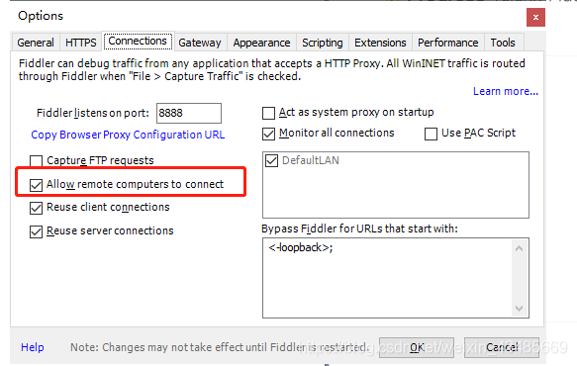Open the Performance tab
The height and width of the screenshot is (366, 577).
pyautogui.click(x=447, y=43)
